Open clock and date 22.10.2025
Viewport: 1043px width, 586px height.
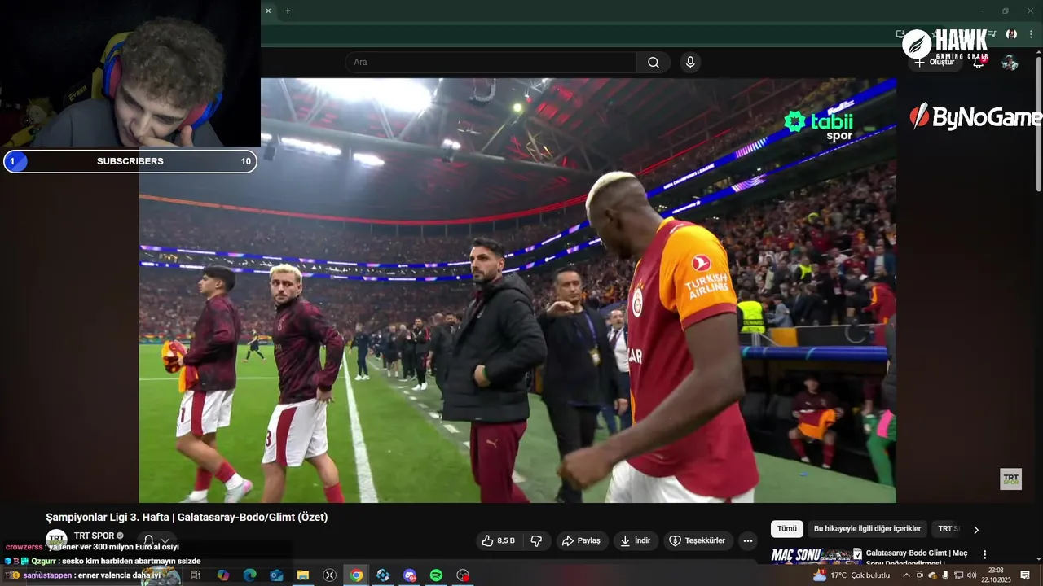click(x=996, y=575)
